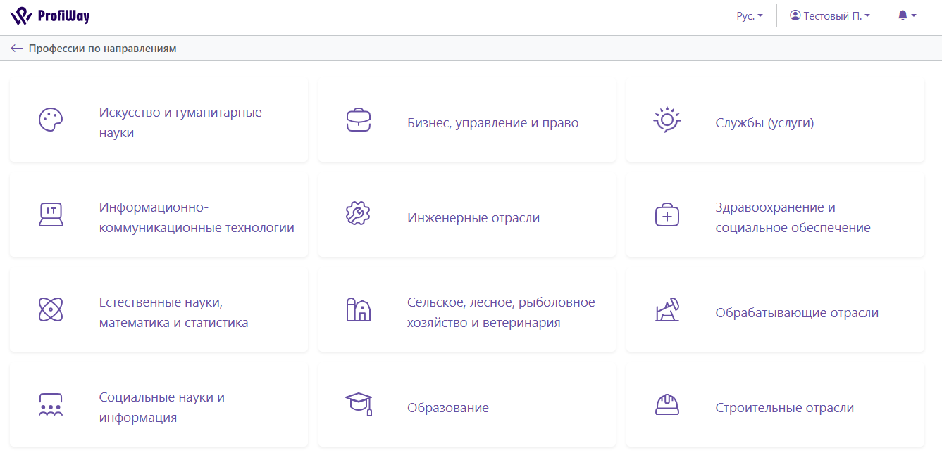Click the ProfiWay logo
942x467 pixels.
(50, 15)
